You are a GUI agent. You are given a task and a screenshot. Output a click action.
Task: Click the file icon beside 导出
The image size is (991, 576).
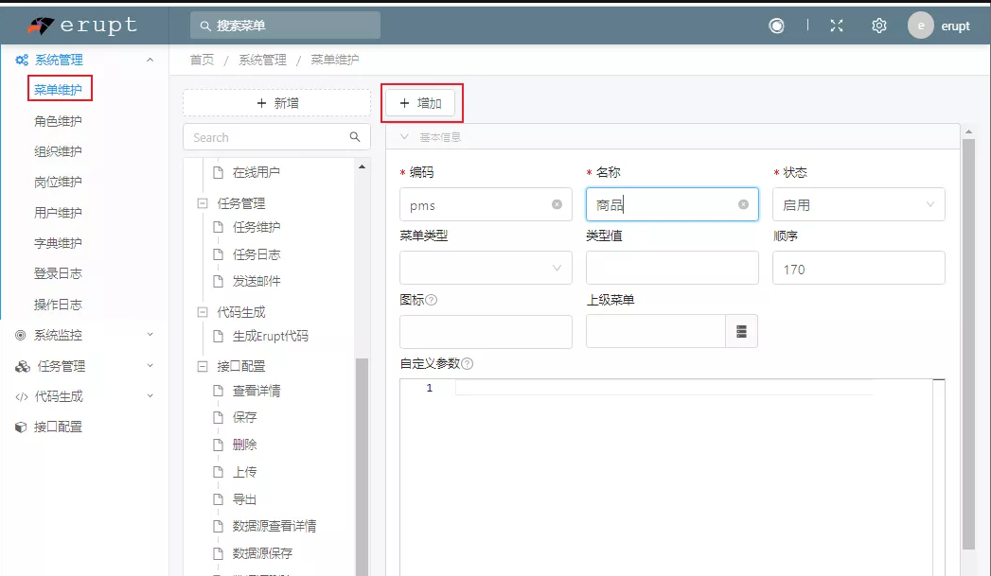pyautogui.click(x=218, y=499)
